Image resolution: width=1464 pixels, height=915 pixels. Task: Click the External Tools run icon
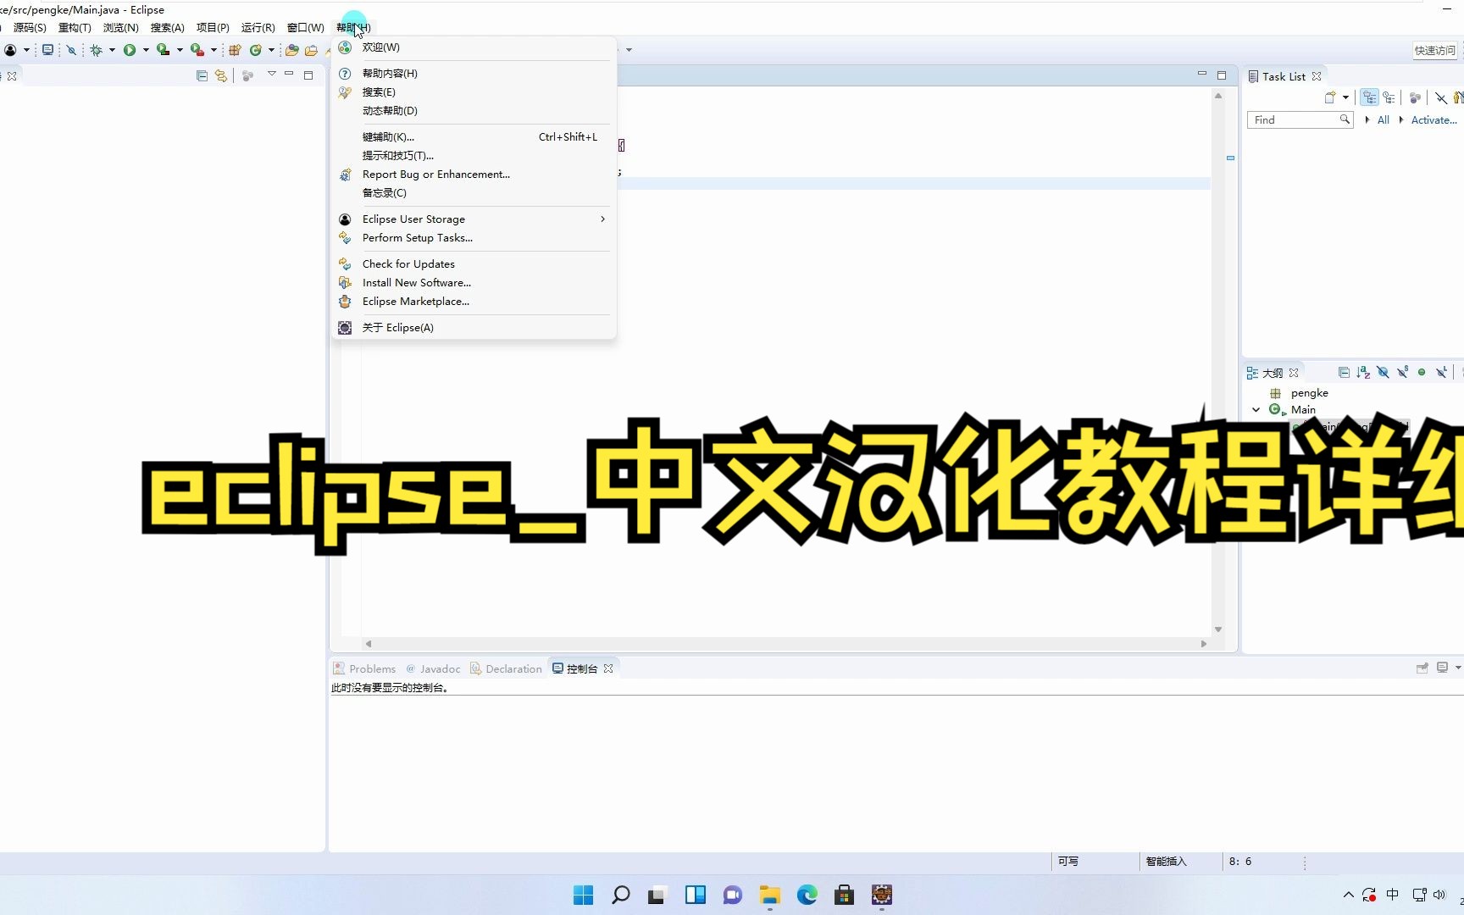click(197, 51)
